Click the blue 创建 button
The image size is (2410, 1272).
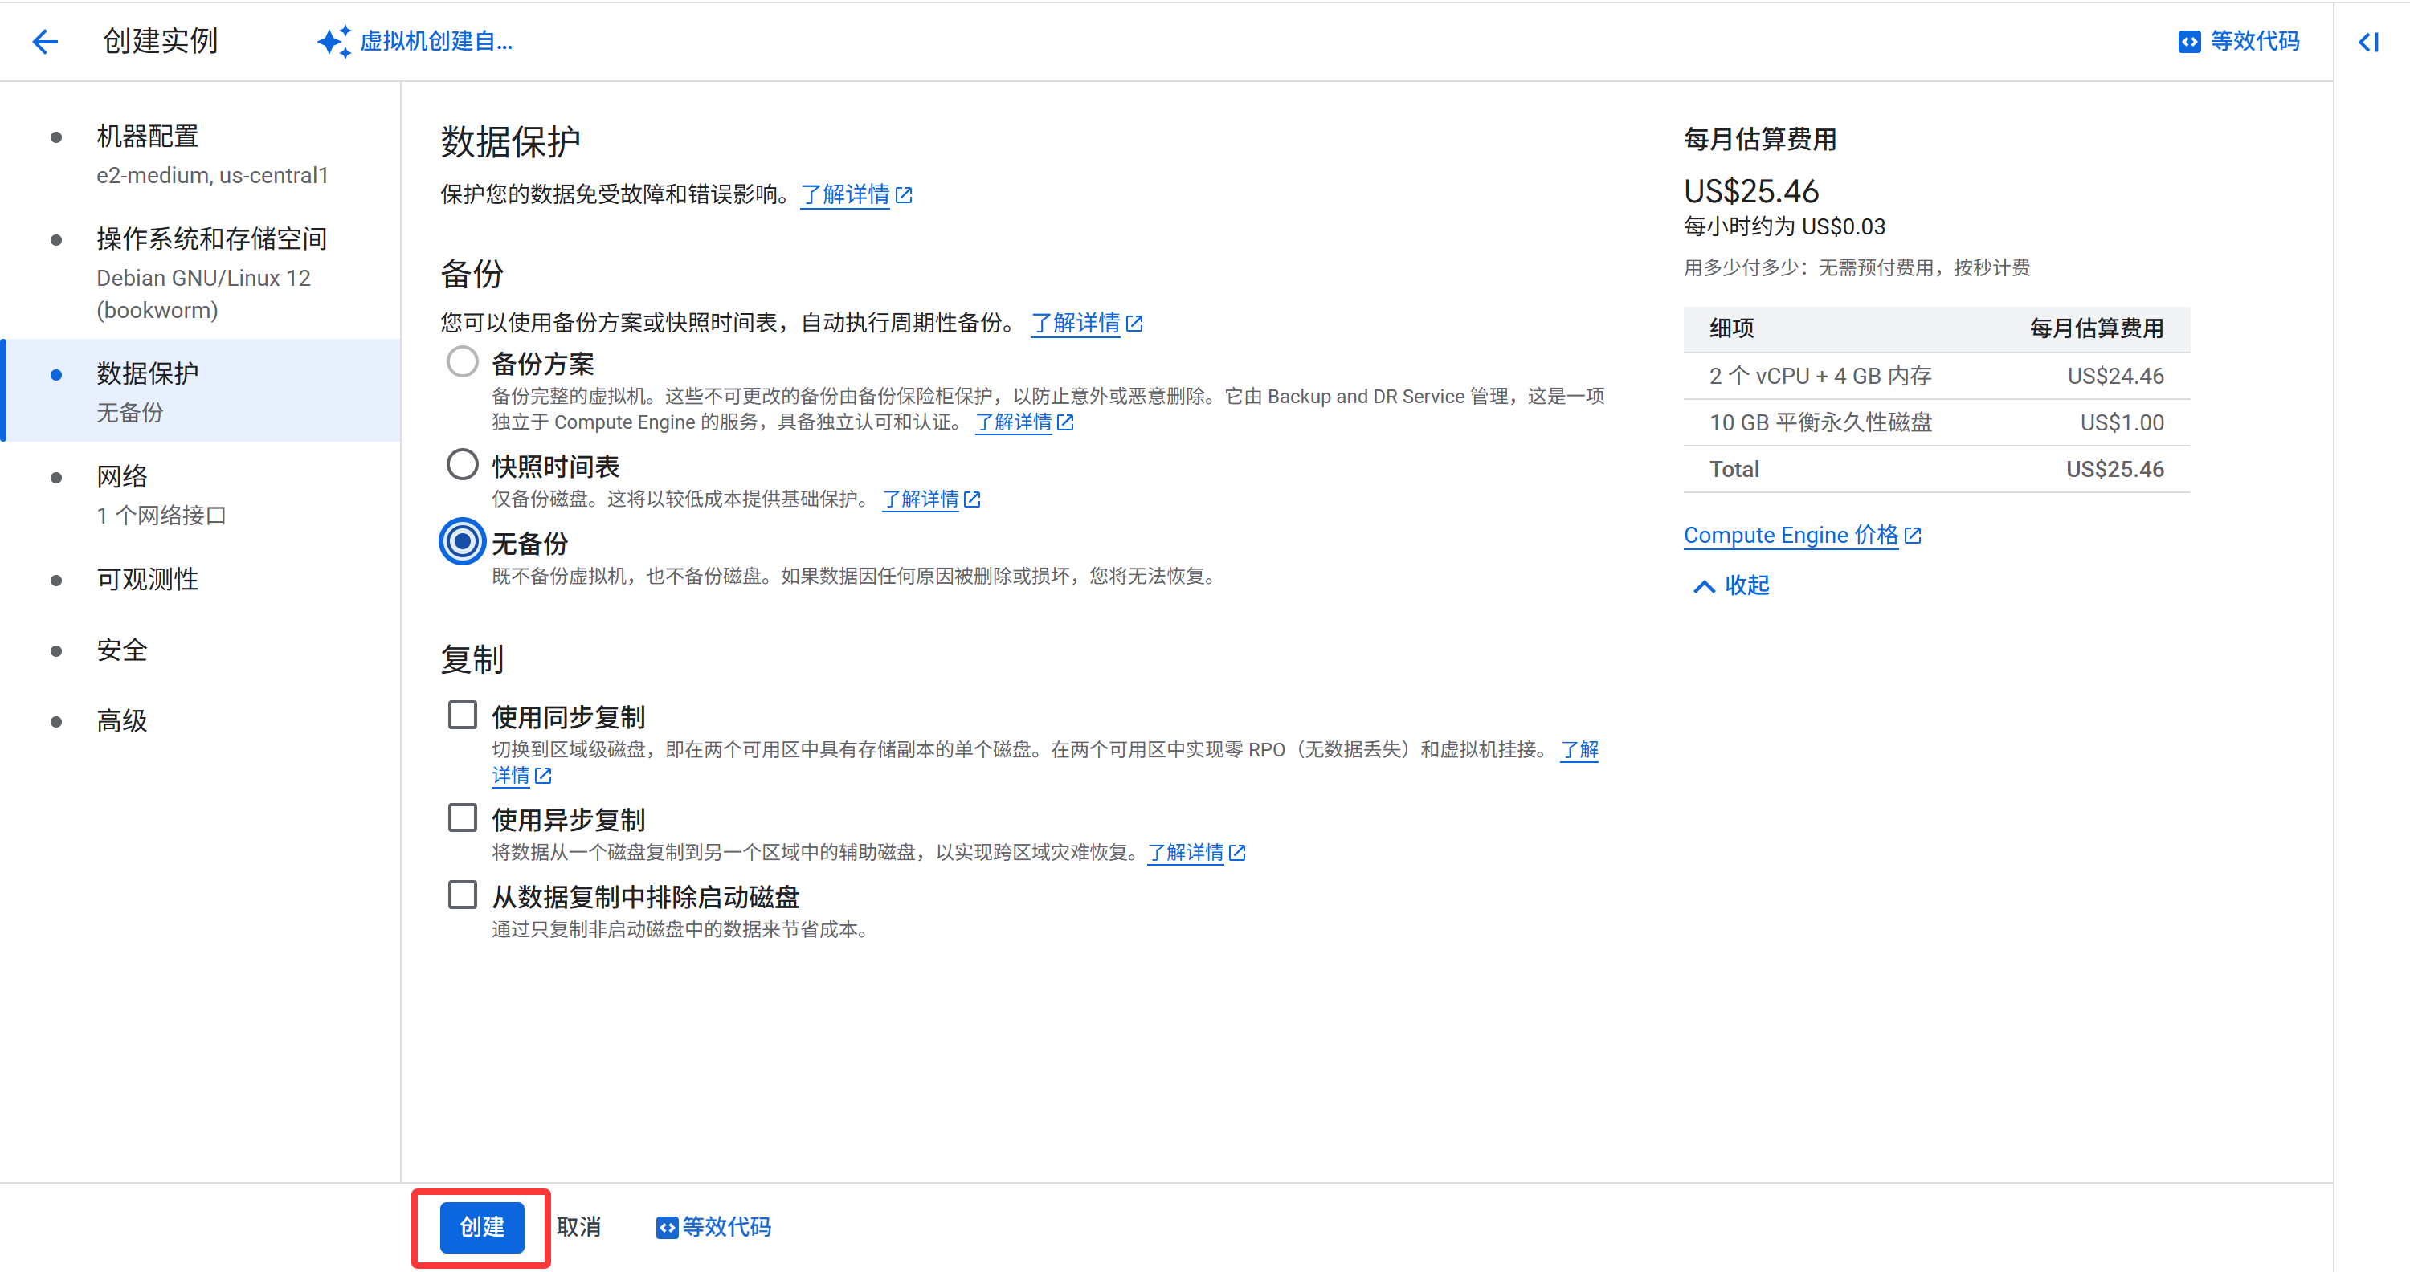click(482, 1227)
